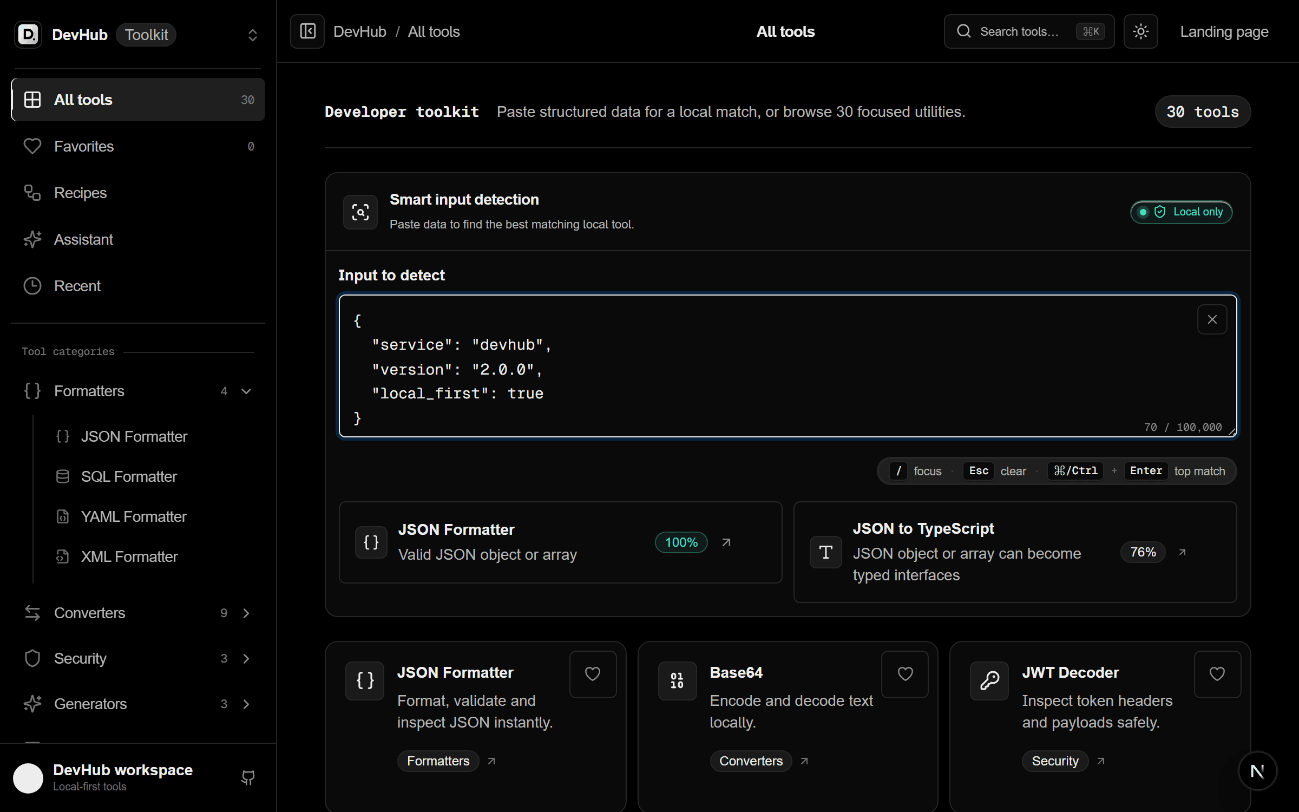Click the JWT Decoder key icon

click(989, 680)
